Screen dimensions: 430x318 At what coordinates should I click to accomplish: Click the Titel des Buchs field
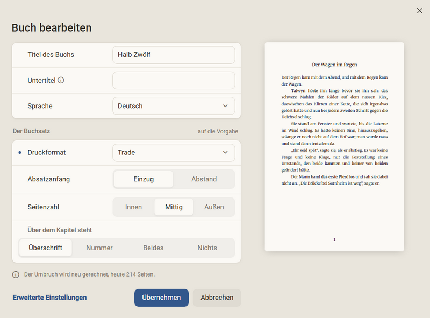click(174, 55)
